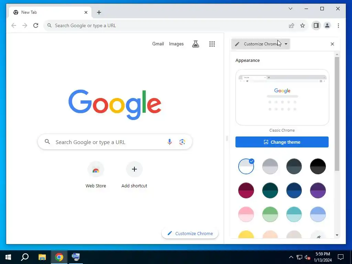Show hidden system tray icons
352x264 pixels.
[x=291, y=257]
